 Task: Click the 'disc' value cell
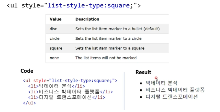point(53,29)
